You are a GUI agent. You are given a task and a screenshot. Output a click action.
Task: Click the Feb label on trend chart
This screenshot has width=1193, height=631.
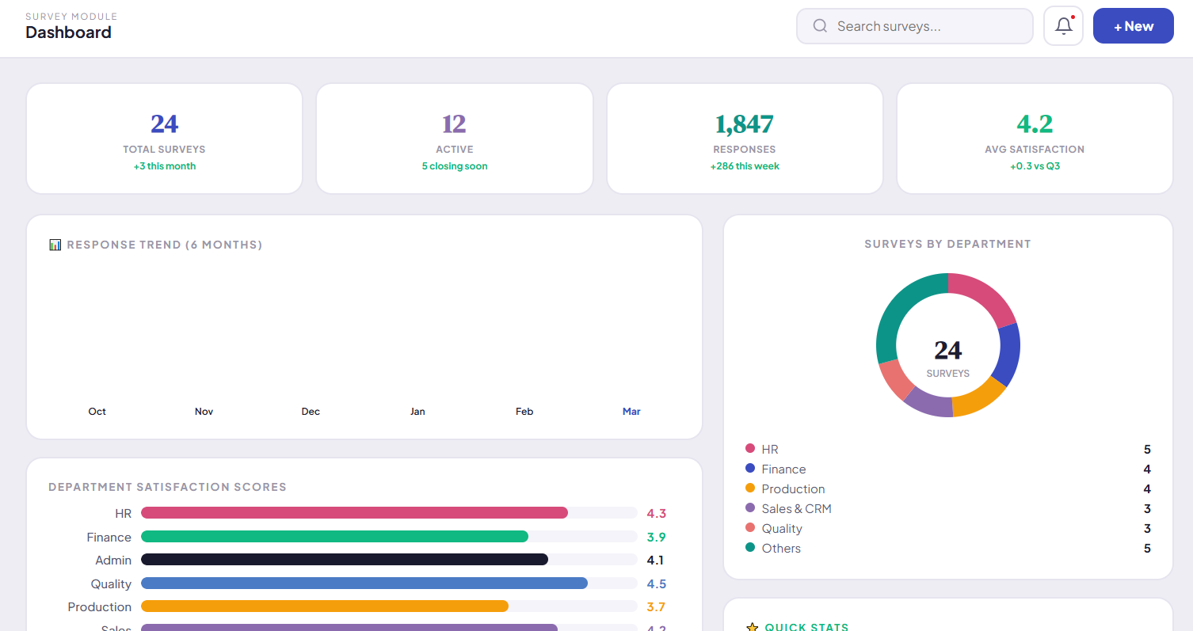tap(524, 412)
